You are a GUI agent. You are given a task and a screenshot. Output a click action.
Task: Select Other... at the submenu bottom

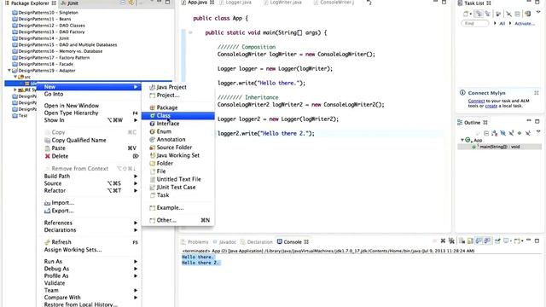[177, 220]
